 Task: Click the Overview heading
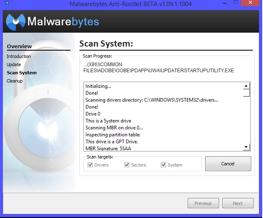[19, 47]
